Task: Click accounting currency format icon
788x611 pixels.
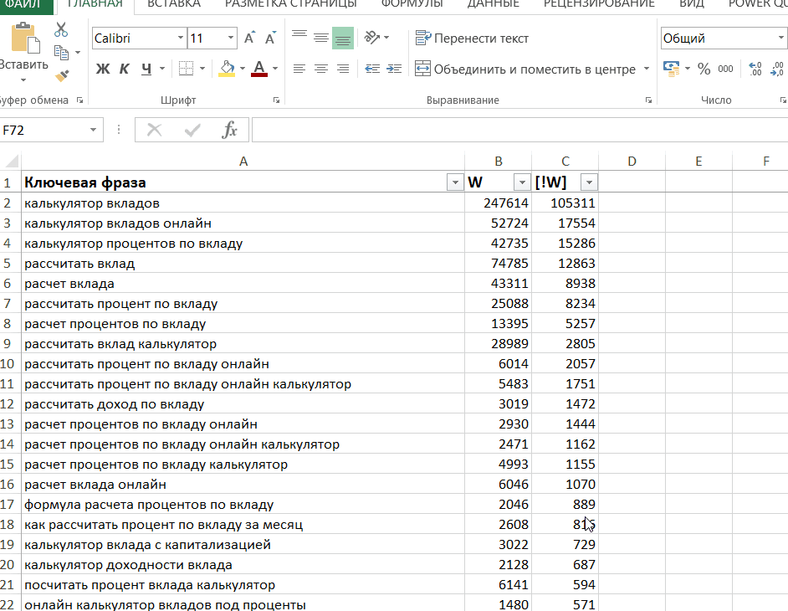Action: coord(672,69)
